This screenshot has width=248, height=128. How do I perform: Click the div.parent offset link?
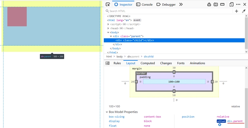point(235,121)
